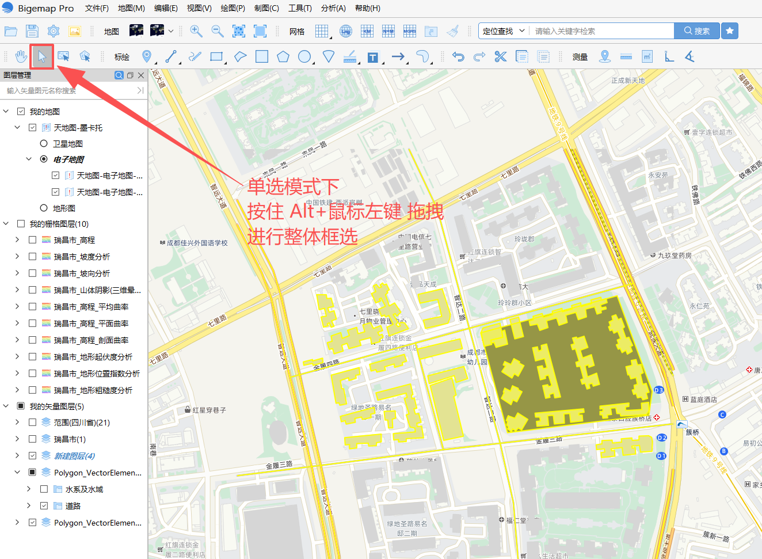Collapse the 我的矢量图层(5) group
Viewport: 762px width, 559px height.
click(6, 406)
